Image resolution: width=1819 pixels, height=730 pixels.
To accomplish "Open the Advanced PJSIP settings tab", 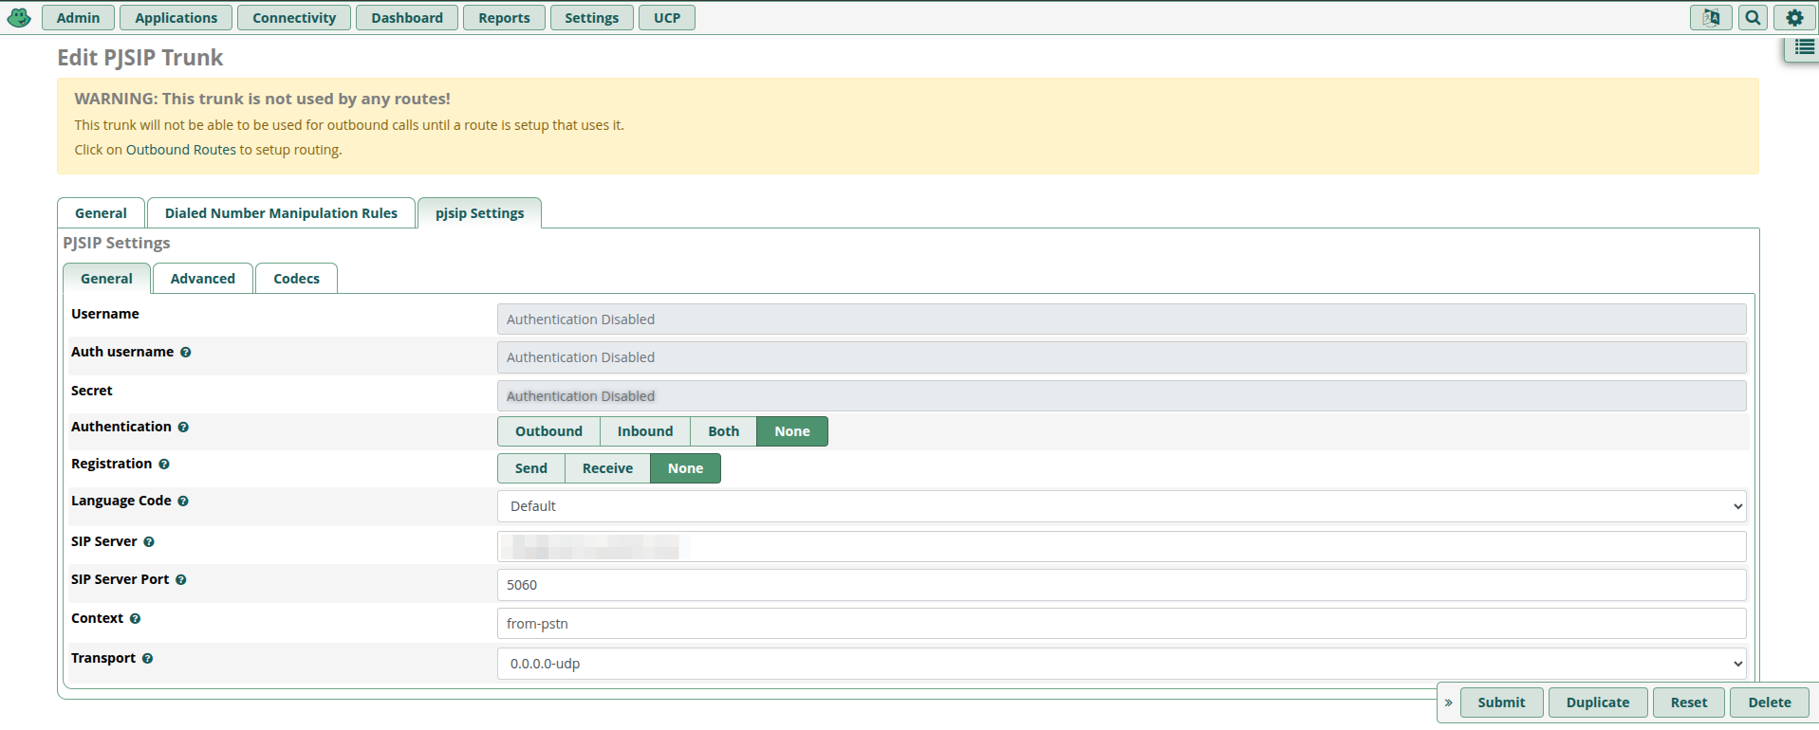I will click(203, 279).
